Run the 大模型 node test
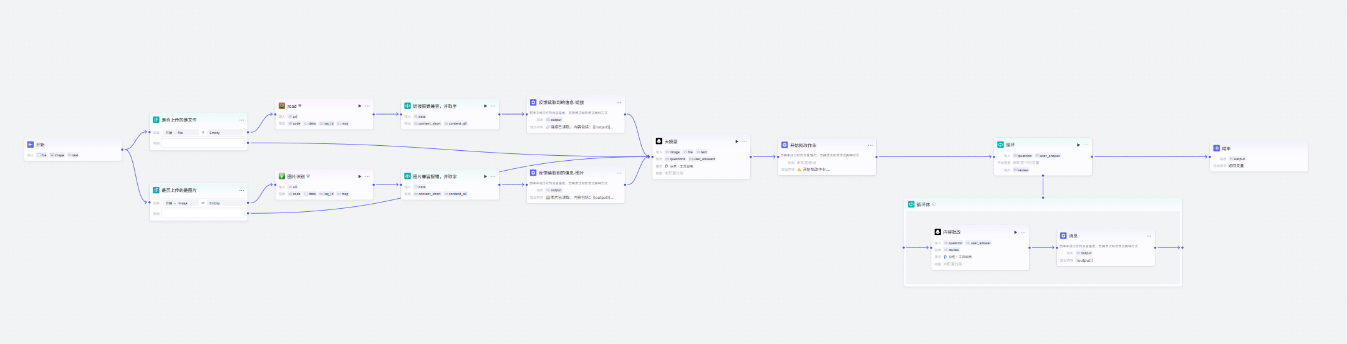Viewport: 1347px width, 344px height. [736, 141]
